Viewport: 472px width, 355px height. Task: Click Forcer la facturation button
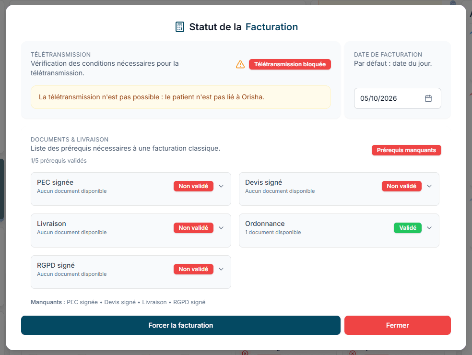tap(181, 325)
